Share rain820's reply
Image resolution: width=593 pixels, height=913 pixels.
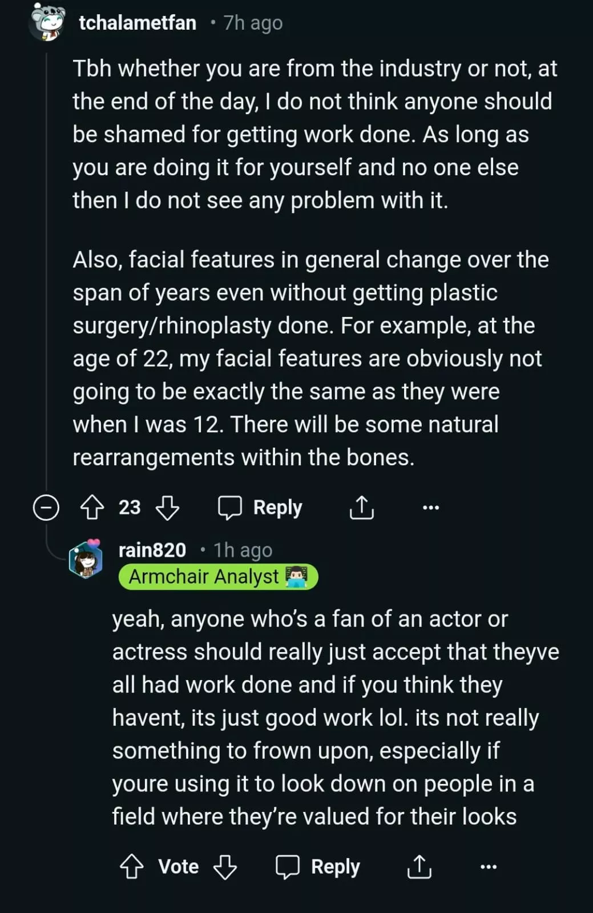419,867
